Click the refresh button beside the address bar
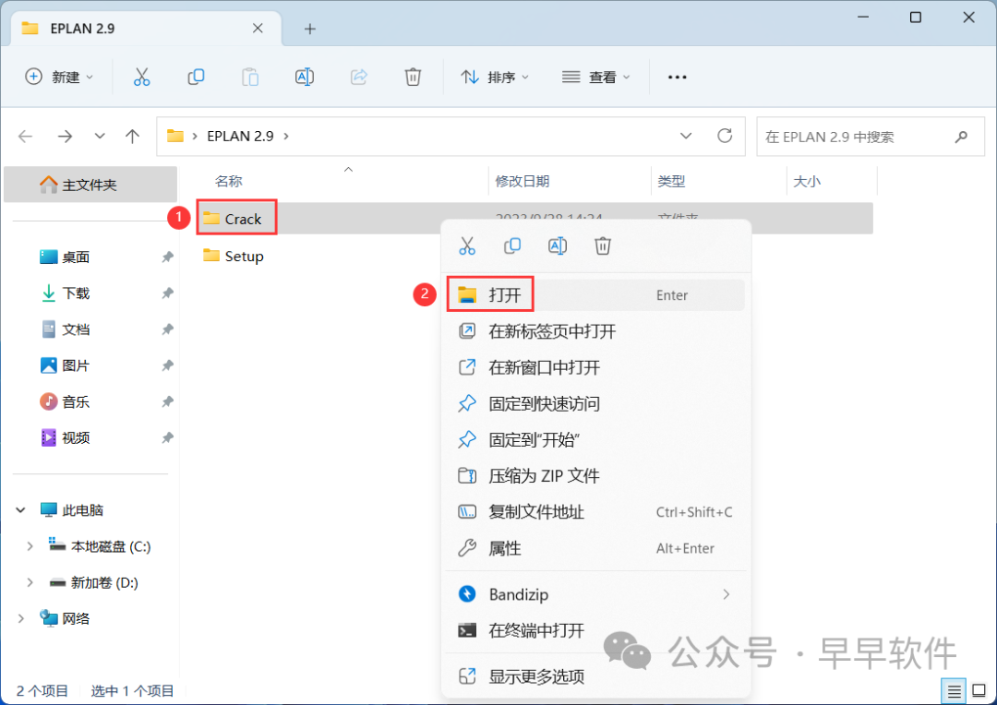997x705 pixels. [725, 137]
